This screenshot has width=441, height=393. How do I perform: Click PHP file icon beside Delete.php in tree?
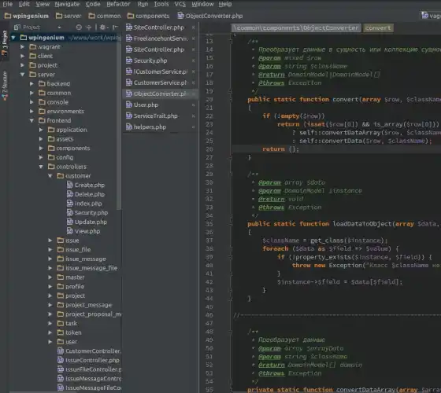[70, 194]
